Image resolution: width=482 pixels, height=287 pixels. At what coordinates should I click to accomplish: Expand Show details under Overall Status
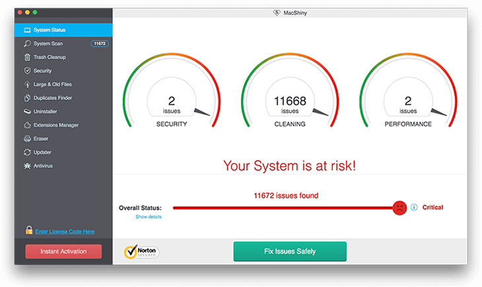tap(148, 216)
